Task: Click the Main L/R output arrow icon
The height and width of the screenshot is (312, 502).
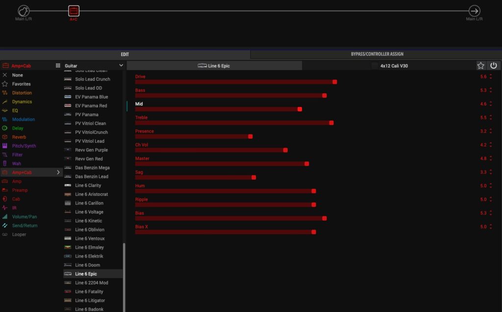Action: pyautogui.click(x=474, y=11)
